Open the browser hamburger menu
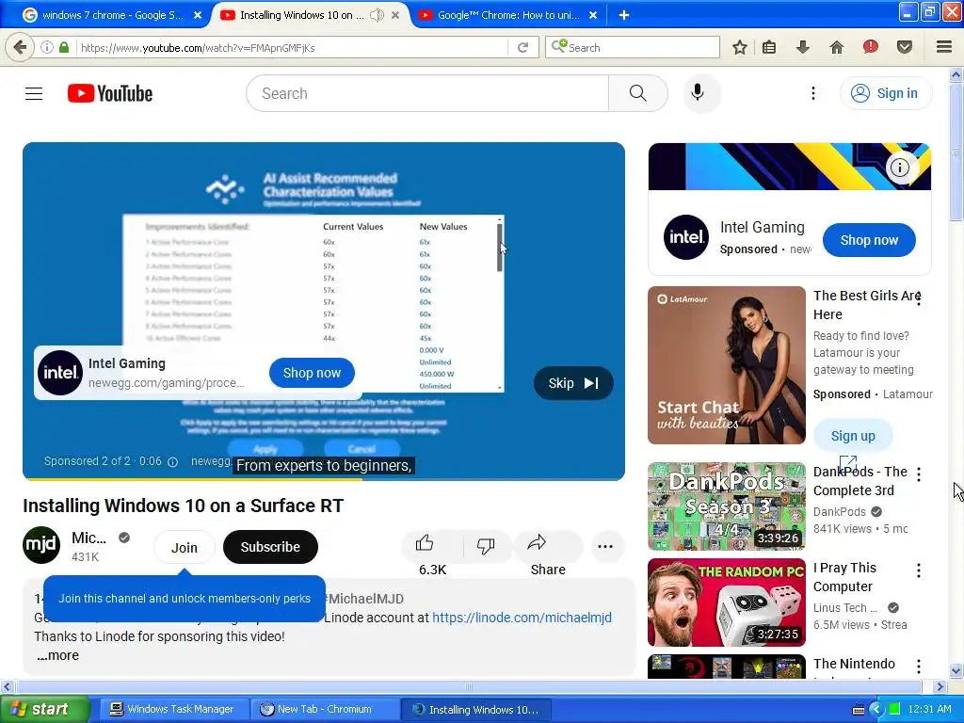The image size is (964, 723). tap(944, 47)
